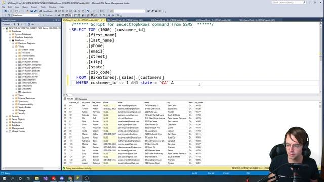Open the Edit menu
The width and height of the screenshot is (324, 182).
[x=10, y=7]
